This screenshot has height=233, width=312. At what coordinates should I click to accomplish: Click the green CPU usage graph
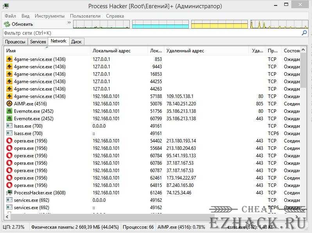102,24
